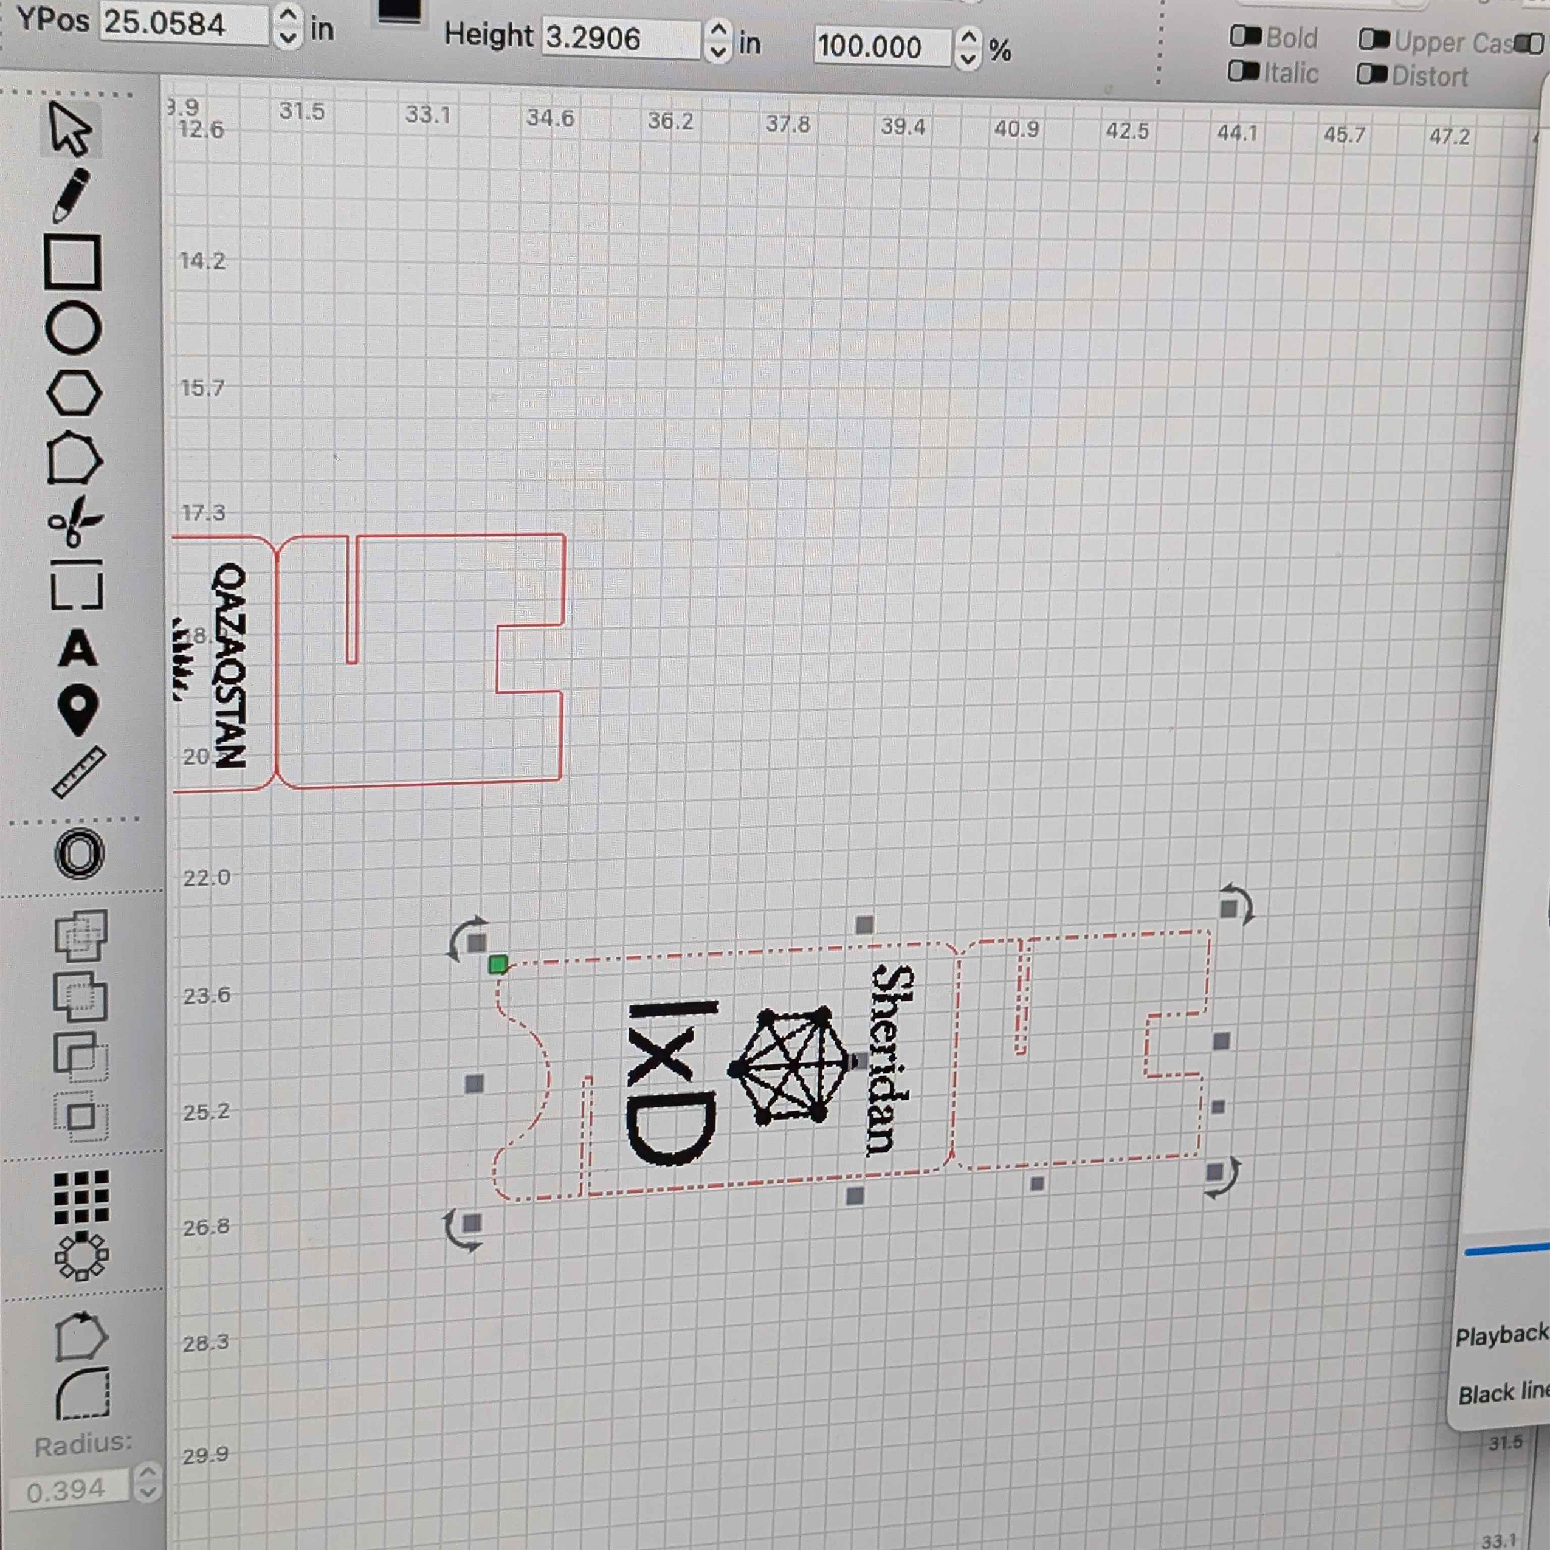1550x1550 pixels.
Task: Click the Height input field
Action: tap(620, 38)
